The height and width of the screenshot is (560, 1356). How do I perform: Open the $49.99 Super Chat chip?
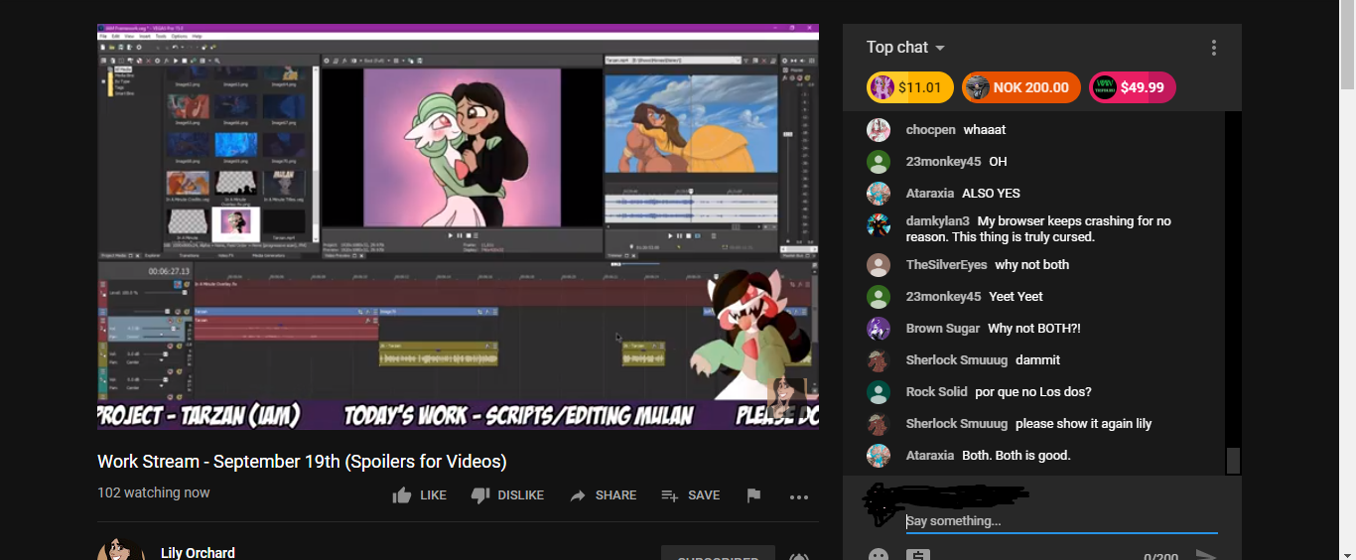click(x=1132, y=87)
